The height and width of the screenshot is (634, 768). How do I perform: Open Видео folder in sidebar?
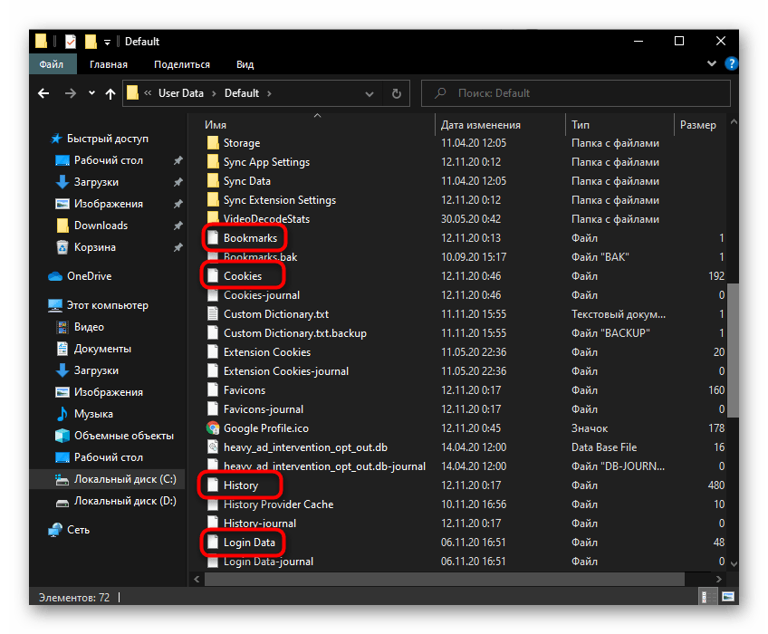89,327
